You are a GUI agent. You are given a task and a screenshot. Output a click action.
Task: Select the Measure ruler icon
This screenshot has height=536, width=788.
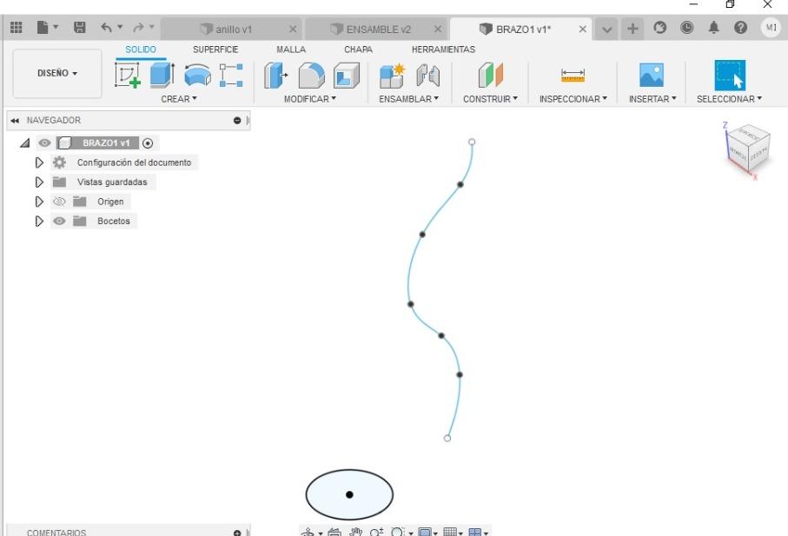coord(573,76)
